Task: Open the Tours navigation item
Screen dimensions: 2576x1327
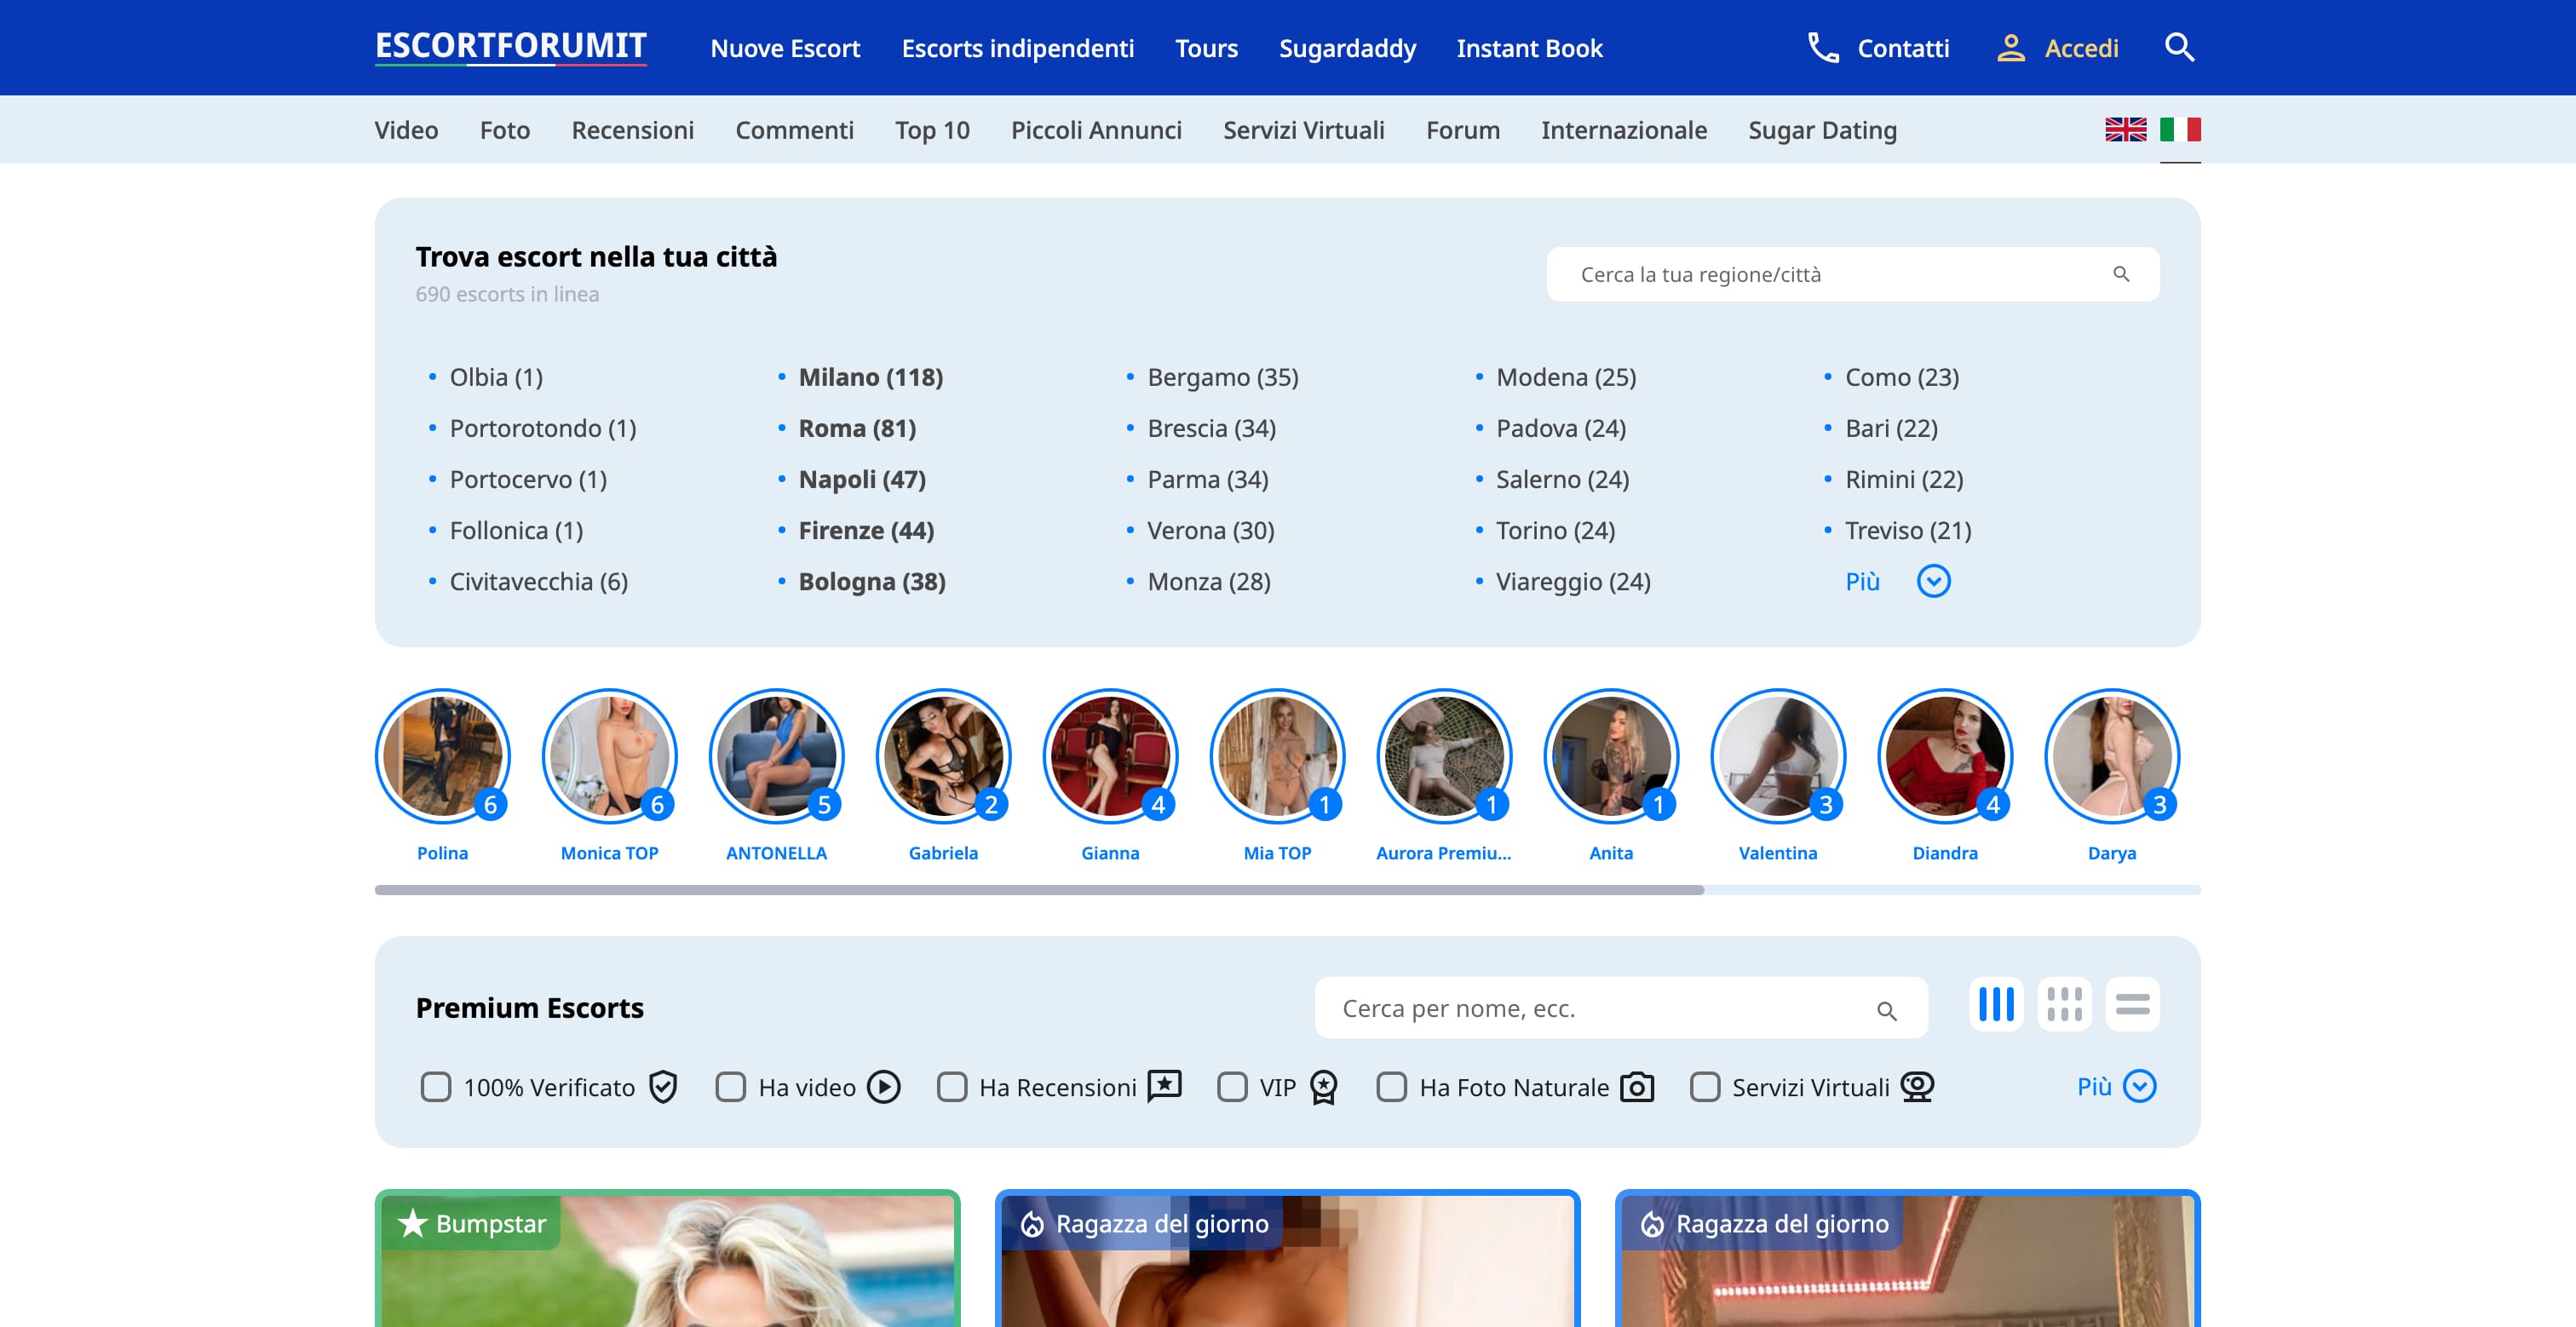Action: coord(1206,48)
